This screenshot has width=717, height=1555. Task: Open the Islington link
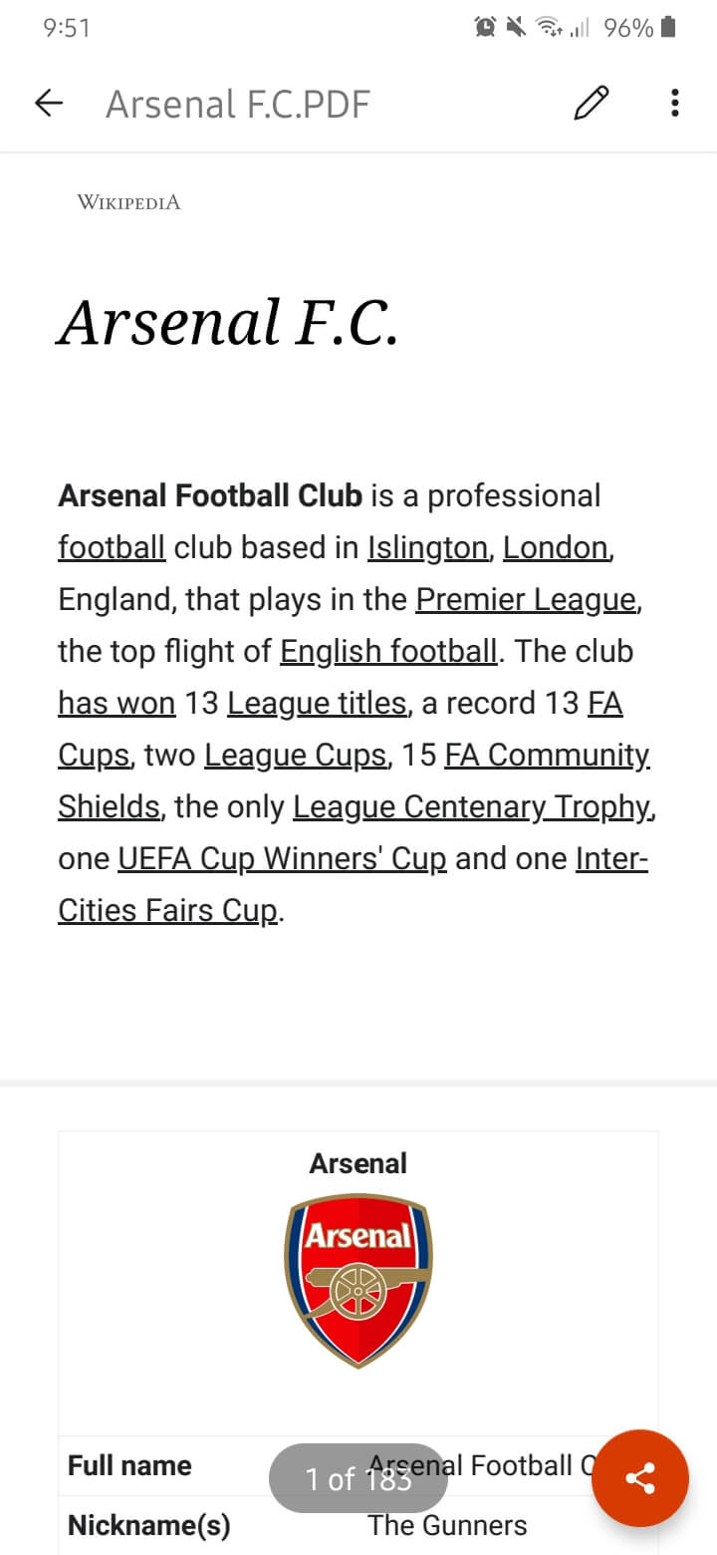[x=427, y=547]
